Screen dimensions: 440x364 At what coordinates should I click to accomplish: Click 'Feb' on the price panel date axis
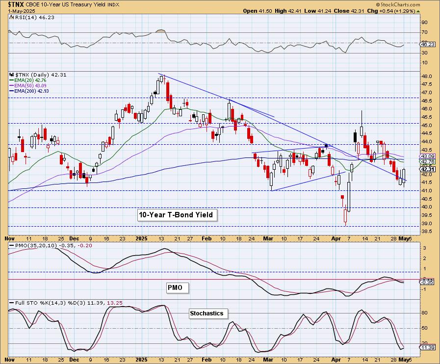click(207, 238)
